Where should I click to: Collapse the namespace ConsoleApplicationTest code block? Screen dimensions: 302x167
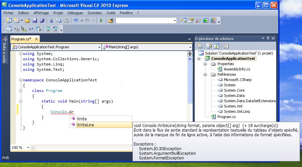(x=21, y=80)
